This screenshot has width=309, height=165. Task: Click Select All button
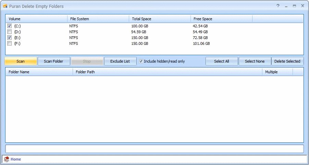(x=222, y=61)
